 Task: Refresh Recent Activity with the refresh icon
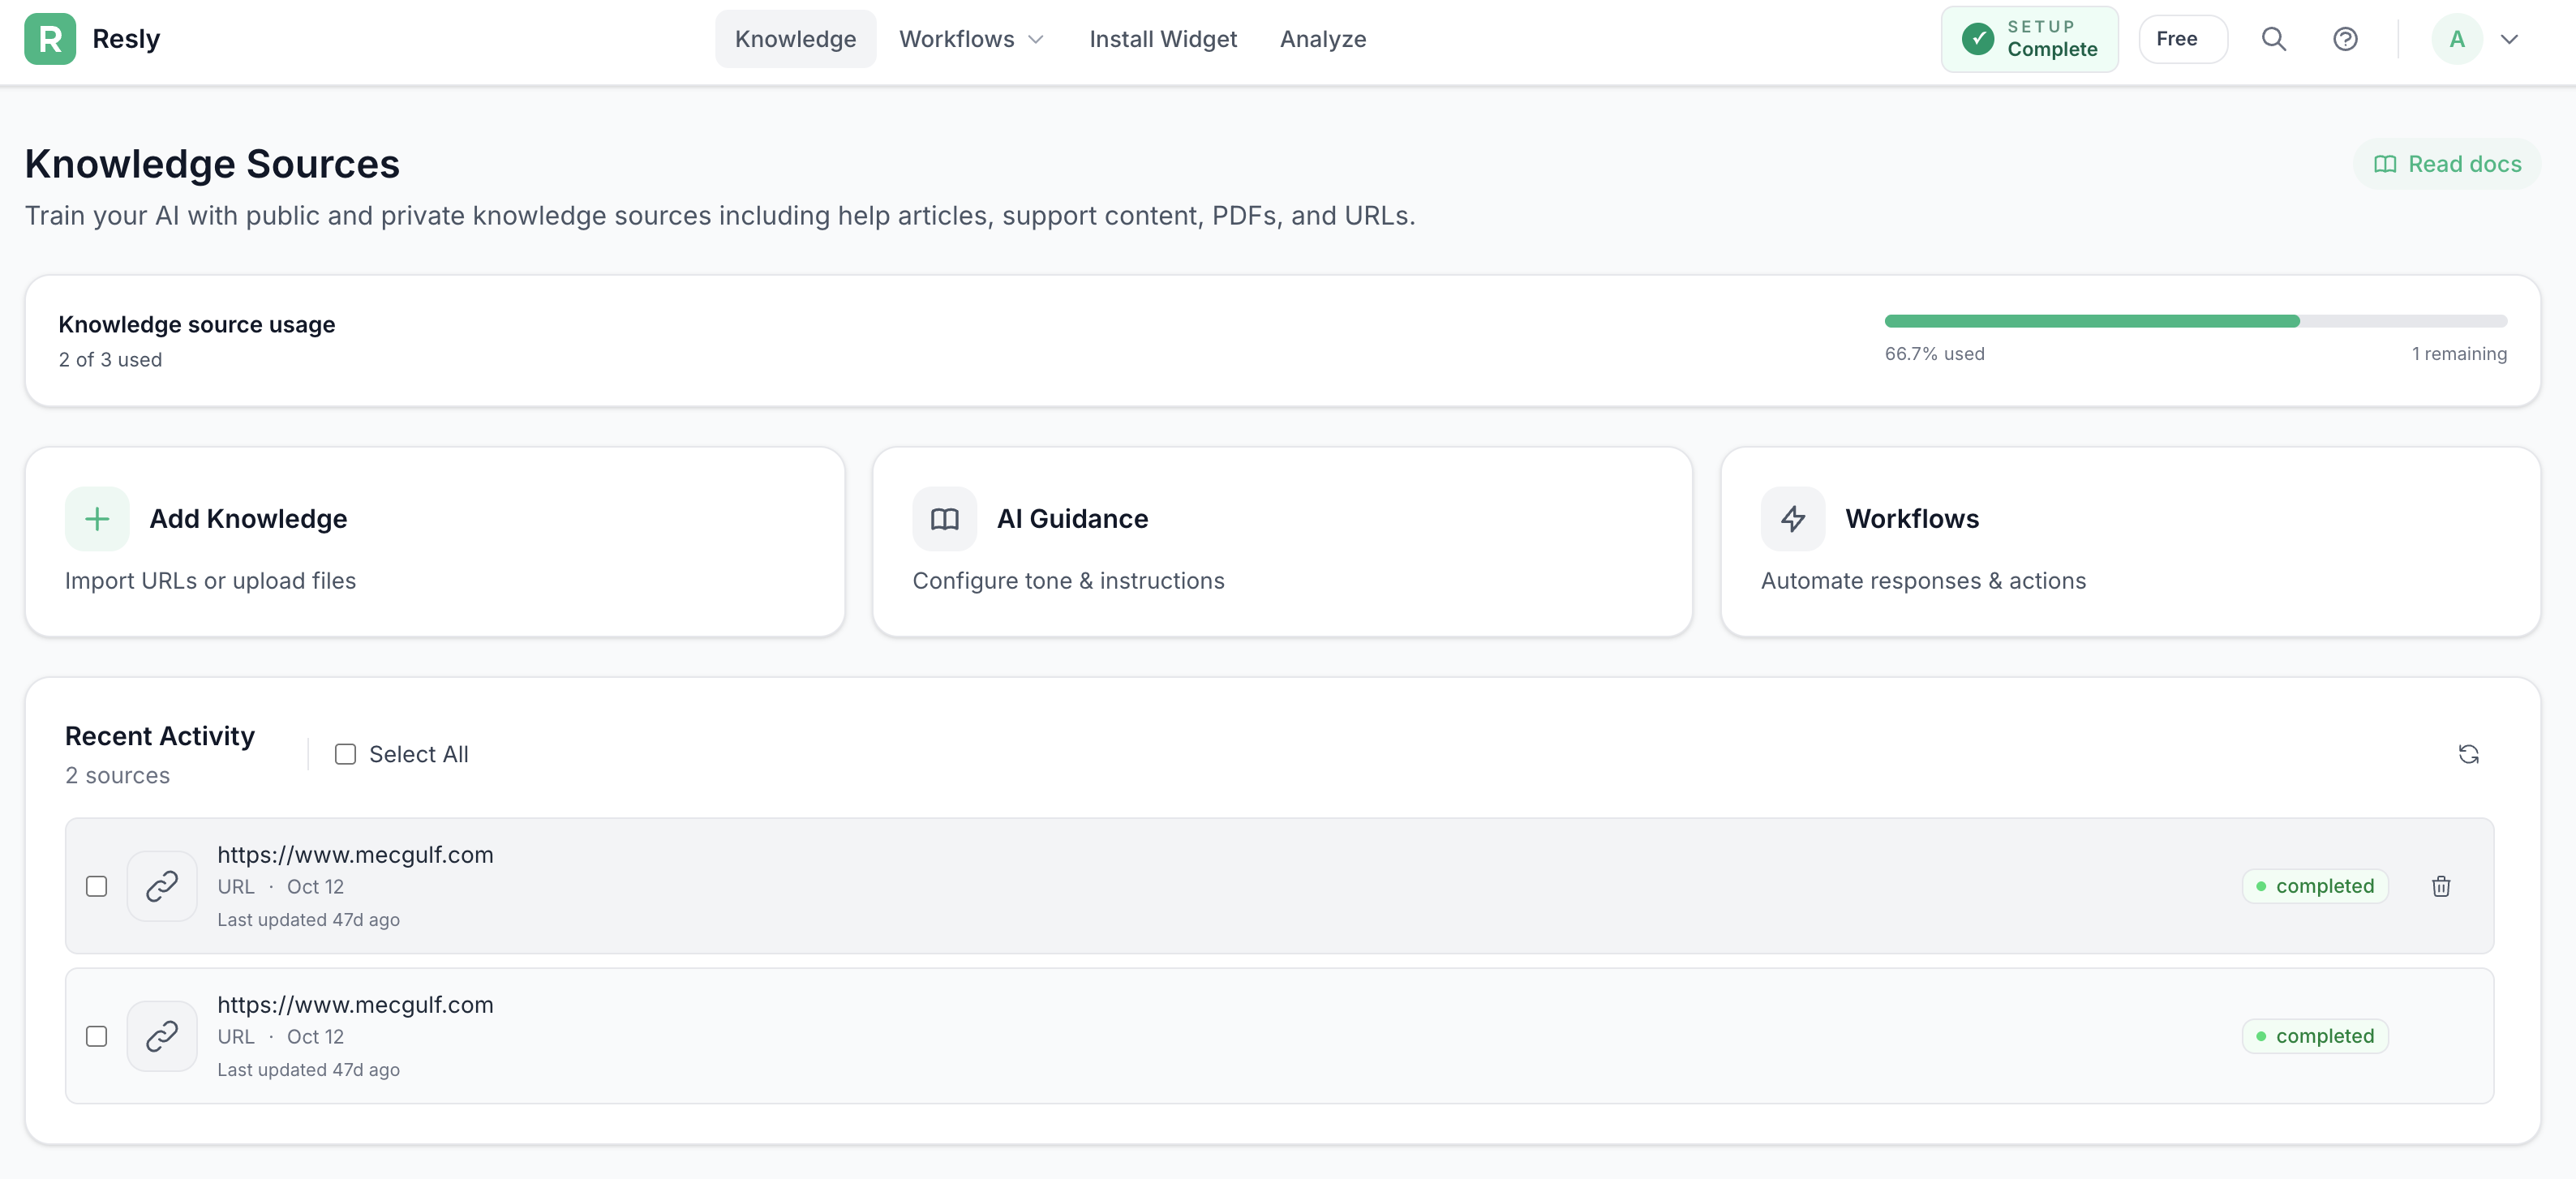coord(2468,754)
